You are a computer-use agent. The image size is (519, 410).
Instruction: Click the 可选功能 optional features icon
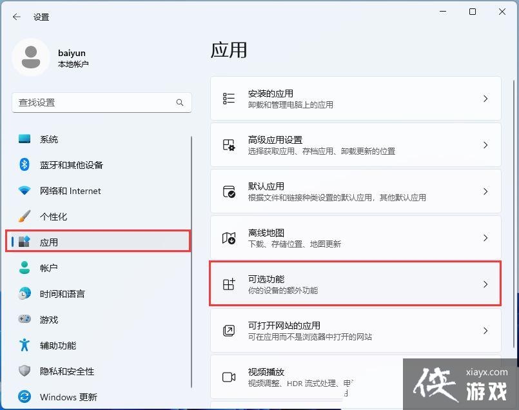[228, 284]
